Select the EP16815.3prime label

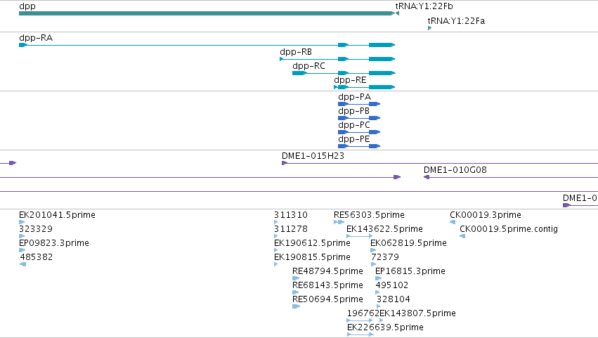tap(410, 271)
